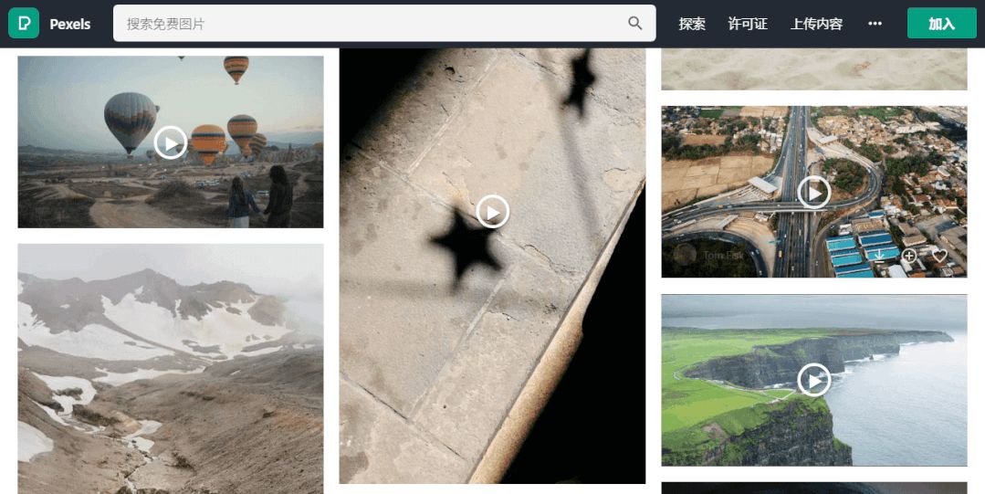Click the Tom Fisk author name
Viewport: 985px width, 494px height.
click(x=724, y=255)
